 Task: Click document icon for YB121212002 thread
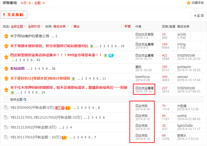[x=6, y=127]
